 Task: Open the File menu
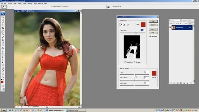point(2,3)
